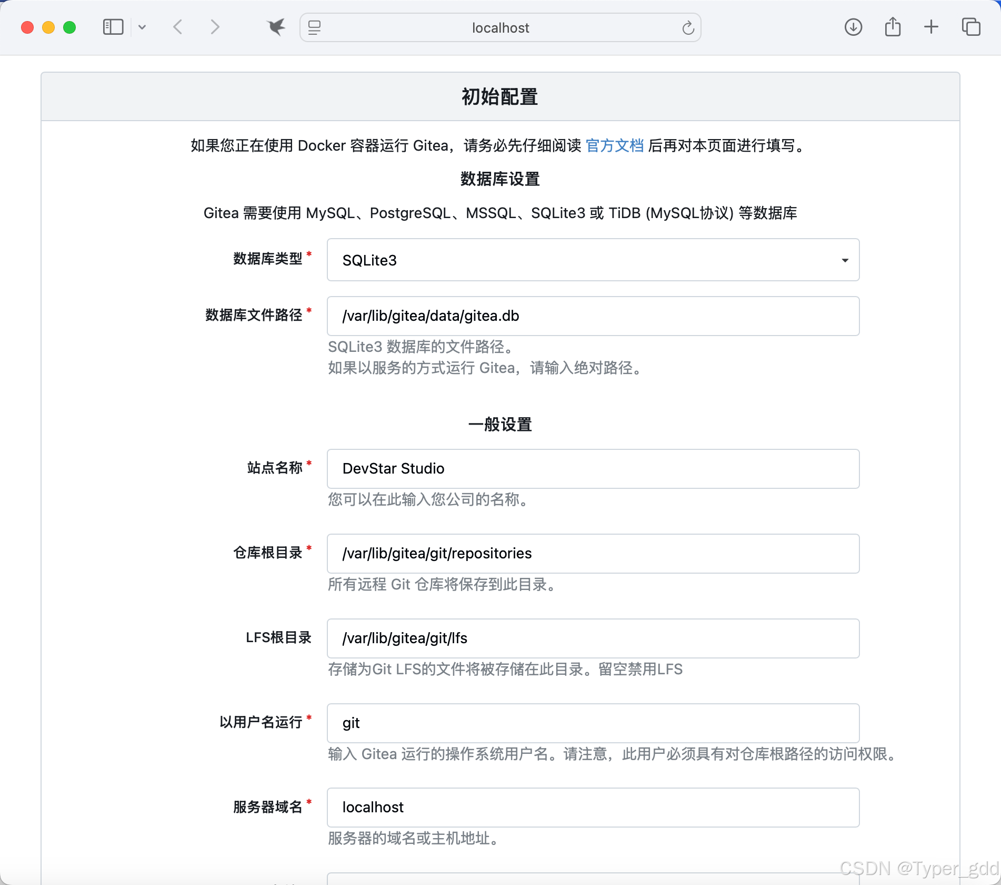Click the 初始配置 page heading

tap(499, 97)
